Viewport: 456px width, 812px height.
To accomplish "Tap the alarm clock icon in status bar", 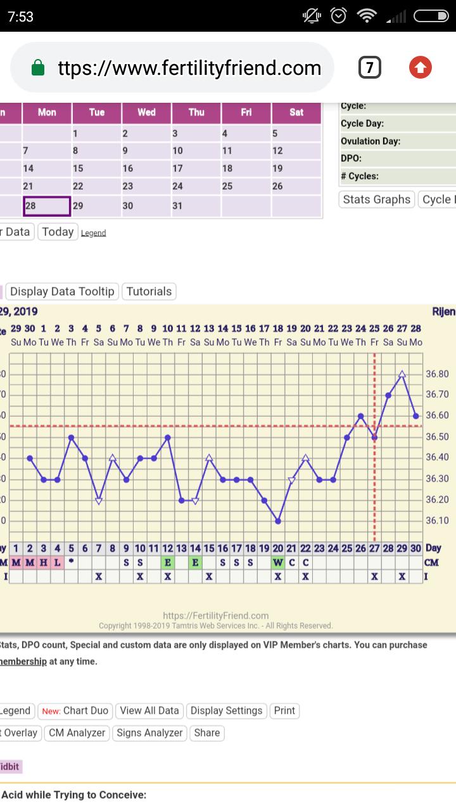I will point(339,16).
